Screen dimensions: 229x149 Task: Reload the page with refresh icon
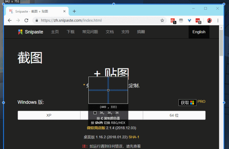pyautogui.click(x=26, y=20)
